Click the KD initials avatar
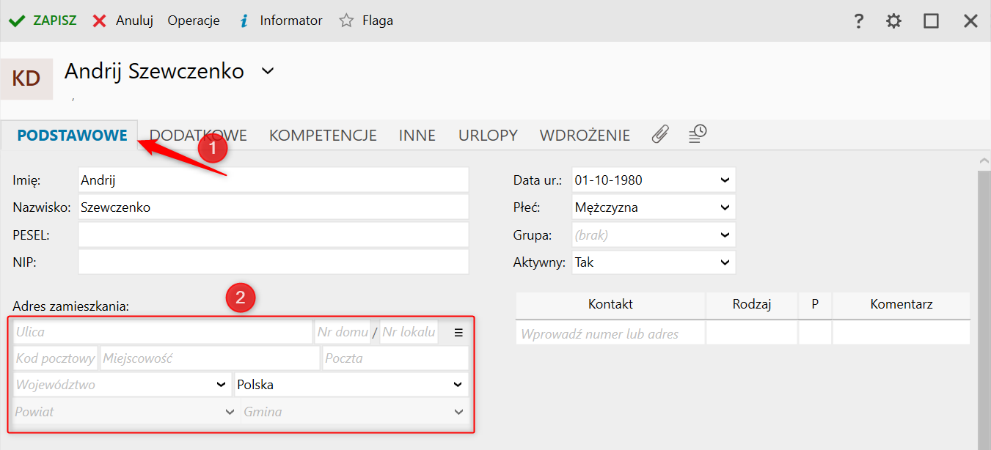Viewport: 991px width, 450px height. pos(26,78)
